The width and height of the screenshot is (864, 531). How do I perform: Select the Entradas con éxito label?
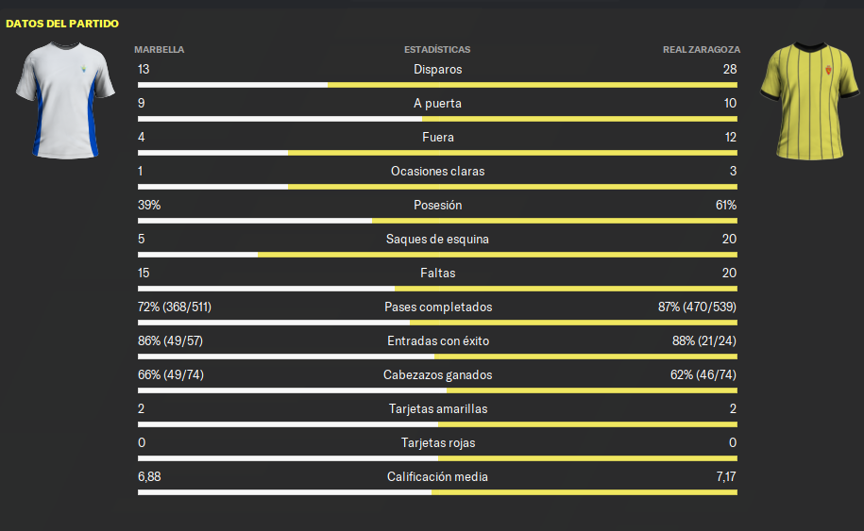[438, 341]
